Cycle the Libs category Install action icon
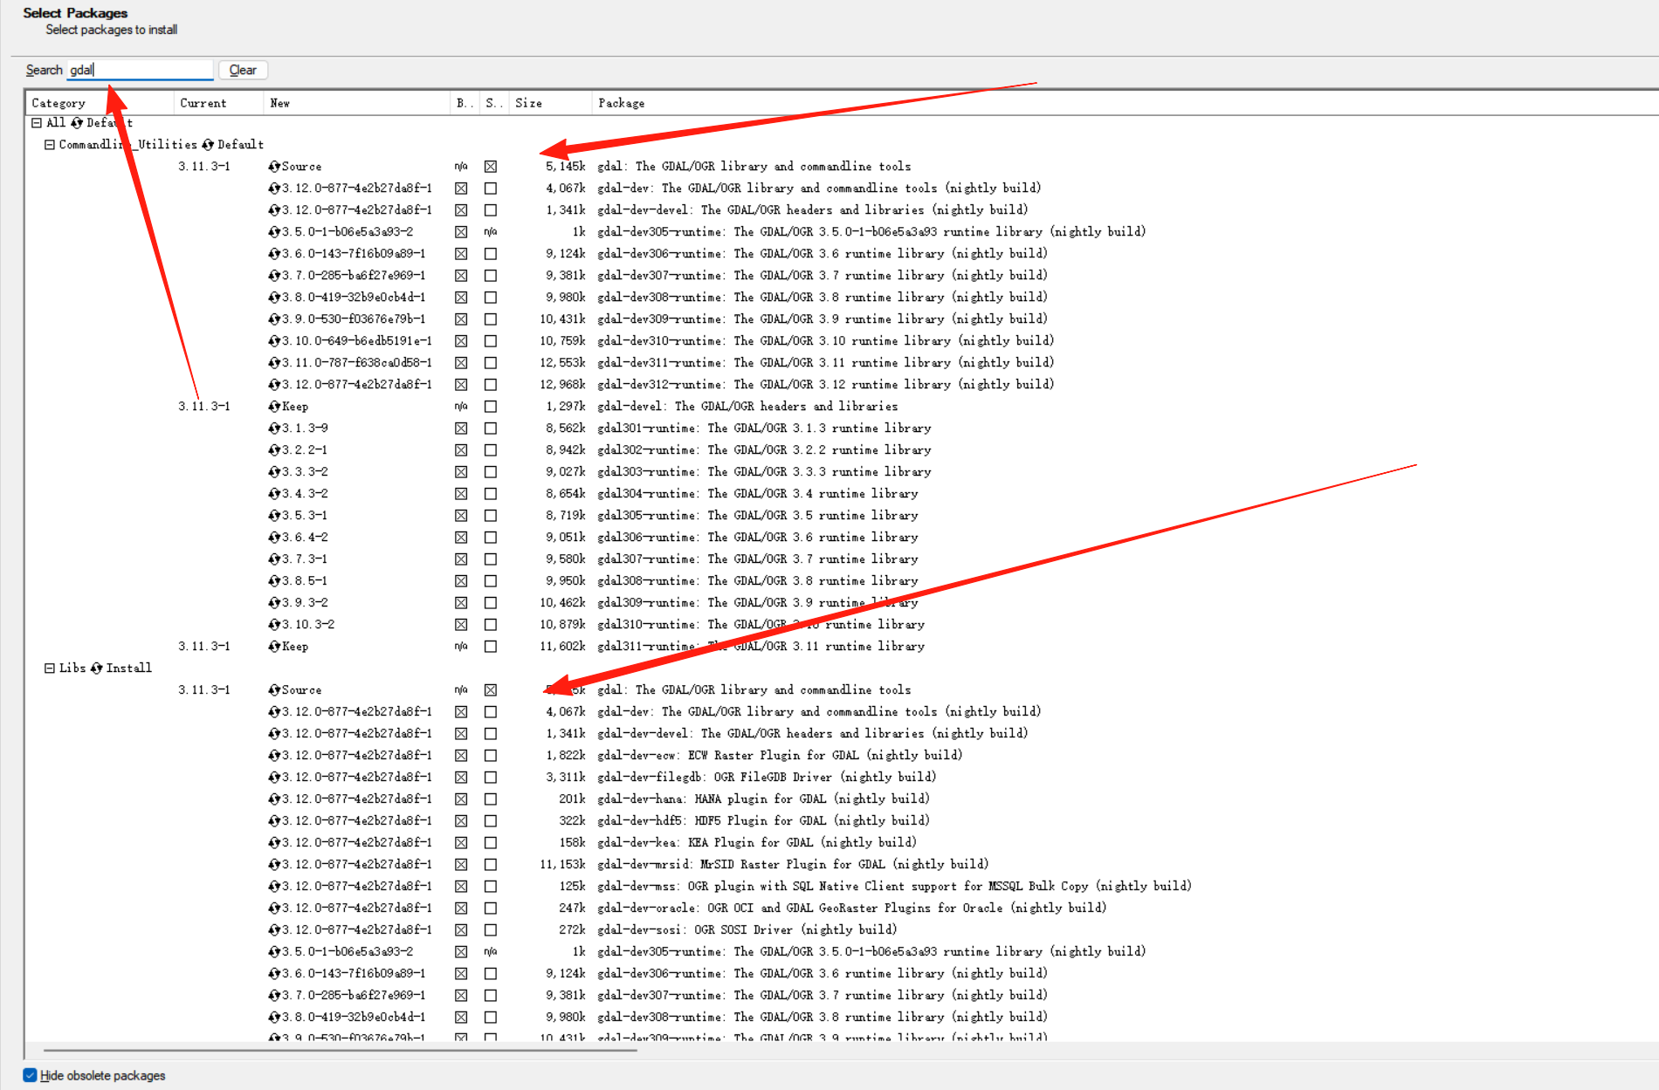The height and width of the screenshot is (1090, 1659). [x=96, y=668]
